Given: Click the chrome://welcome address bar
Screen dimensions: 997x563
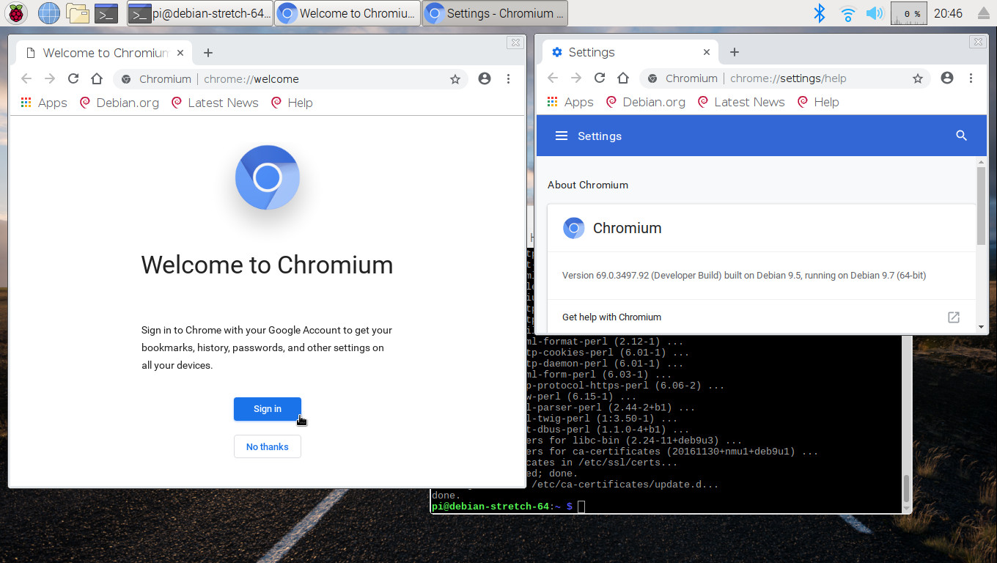Looking at the screenshot, I should [290, 78].
